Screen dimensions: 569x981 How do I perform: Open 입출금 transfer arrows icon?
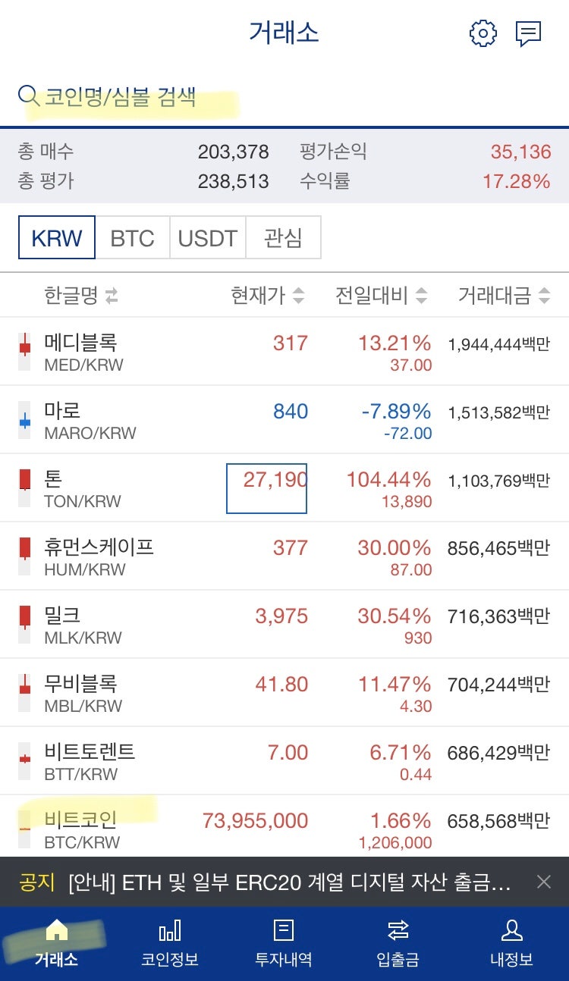[398, 930]
